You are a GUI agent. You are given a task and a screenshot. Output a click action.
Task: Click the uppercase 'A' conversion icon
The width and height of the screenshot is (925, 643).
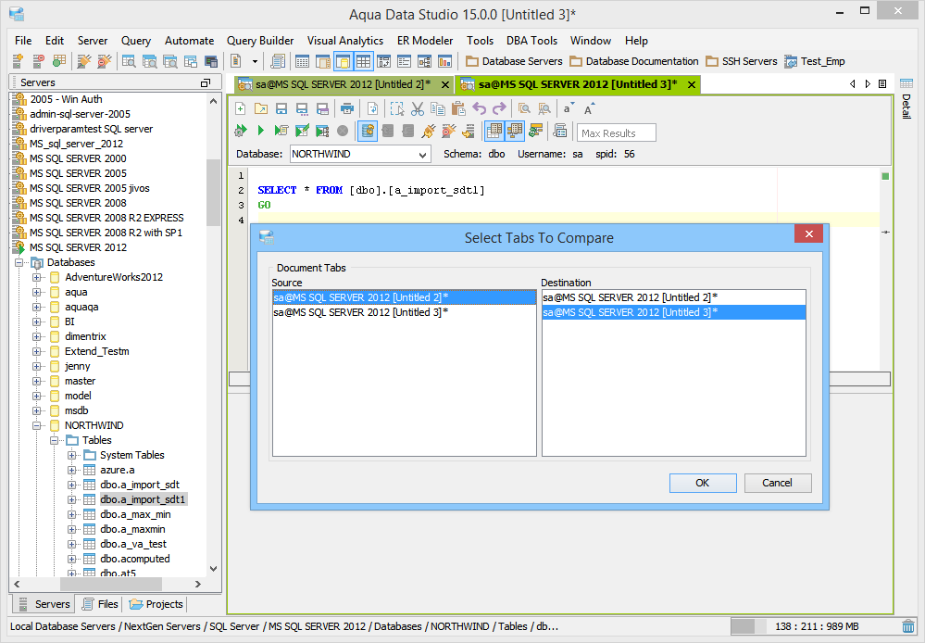589,108
